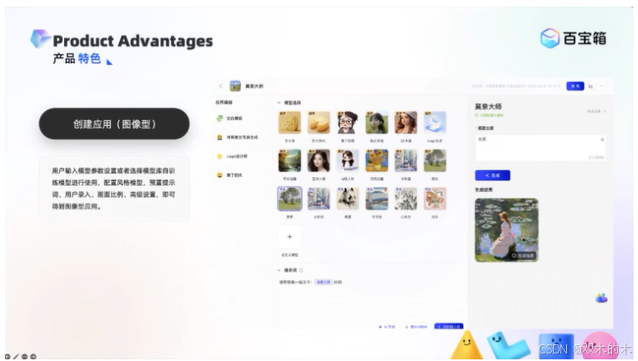
Task: Choose the cheese wedge model thumbnail
Action: coord(289,123)
